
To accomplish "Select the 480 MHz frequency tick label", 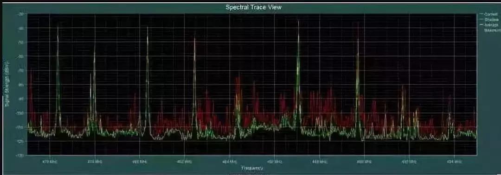I will 140,162.
